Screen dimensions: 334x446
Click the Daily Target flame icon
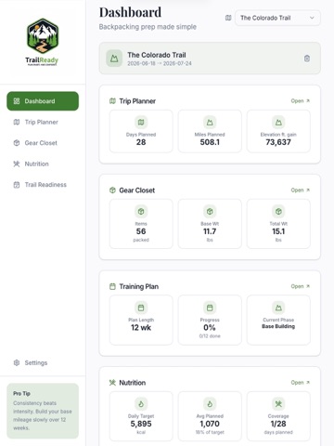point(141,404)
